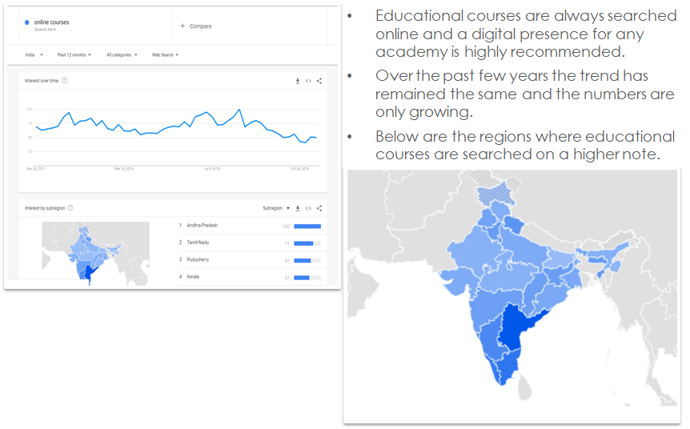Open embed code for Interest by subregion
The image size is (690, 429).
point(308,208)
